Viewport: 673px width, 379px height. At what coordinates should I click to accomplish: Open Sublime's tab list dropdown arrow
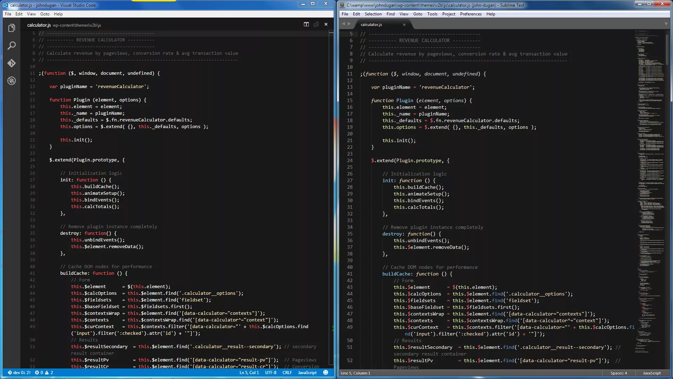(x=666, y=24)
